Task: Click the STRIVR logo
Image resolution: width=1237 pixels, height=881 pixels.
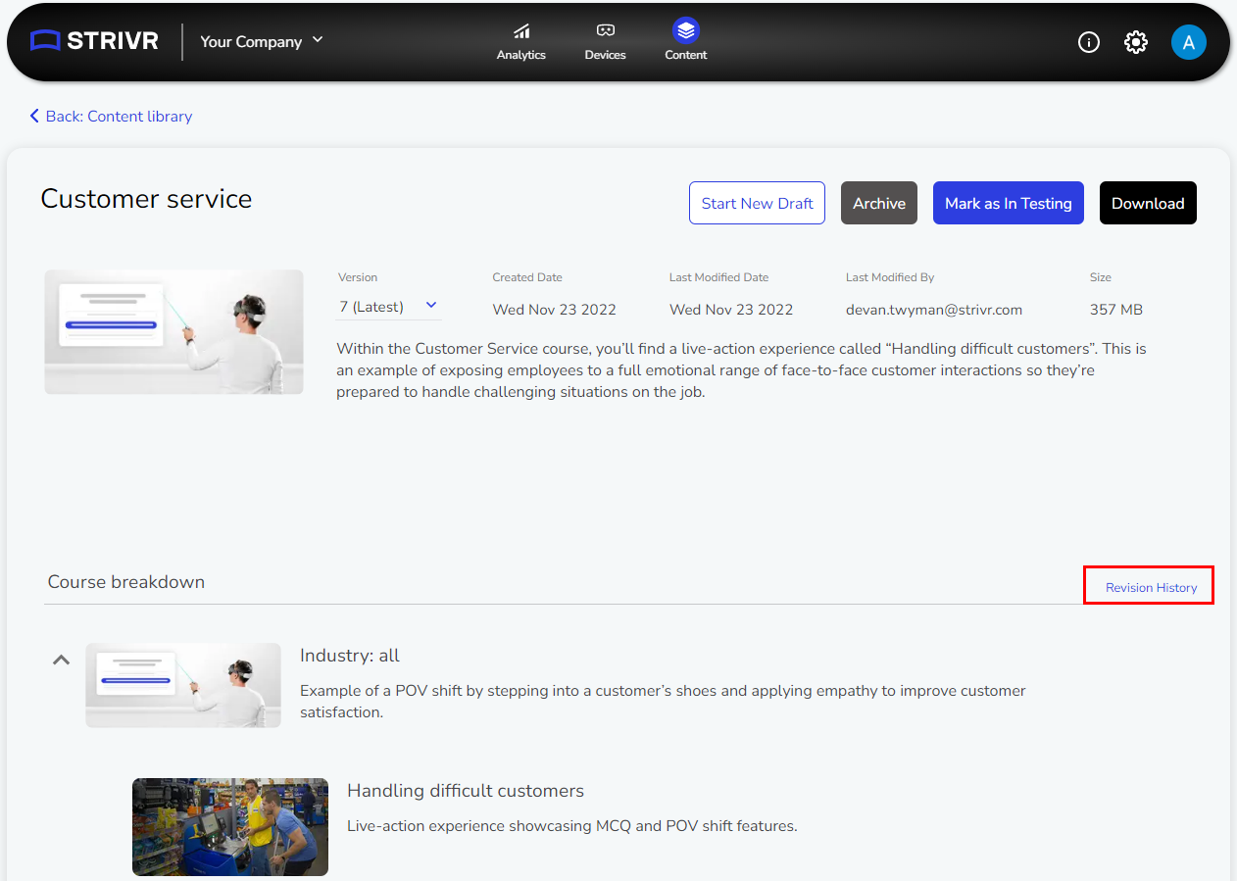Action: coord(94,41)
